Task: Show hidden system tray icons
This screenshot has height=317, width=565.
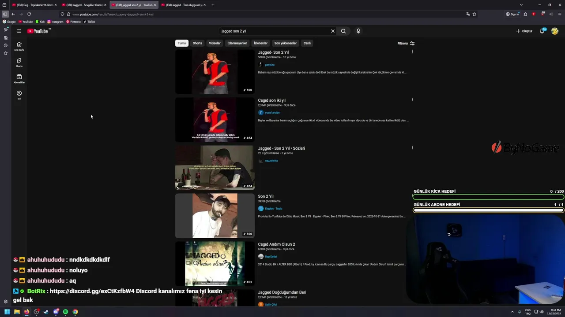Action: click(512, 312)
